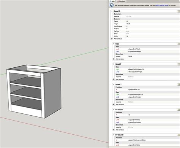Collapse the Base1O component section
Image resolution: width=180 pixels, height=148 pixels.
[112, 11]
